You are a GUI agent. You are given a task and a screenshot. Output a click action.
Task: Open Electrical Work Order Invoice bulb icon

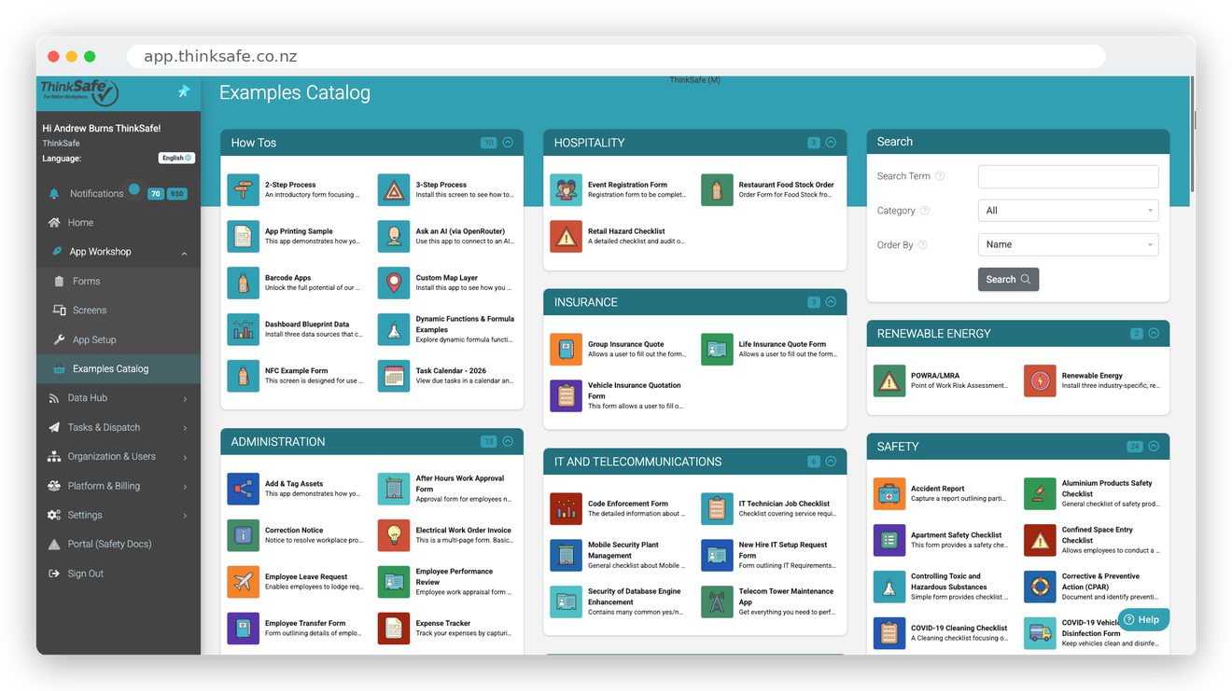pyautogui.click(x=394, y=536)
